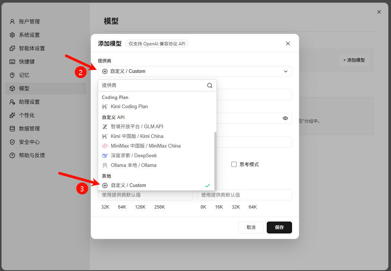Select Ollama 本地 / Ollama provider
Image resolution: width=391 pixels, height=271 pixels.
click(156, 165)
